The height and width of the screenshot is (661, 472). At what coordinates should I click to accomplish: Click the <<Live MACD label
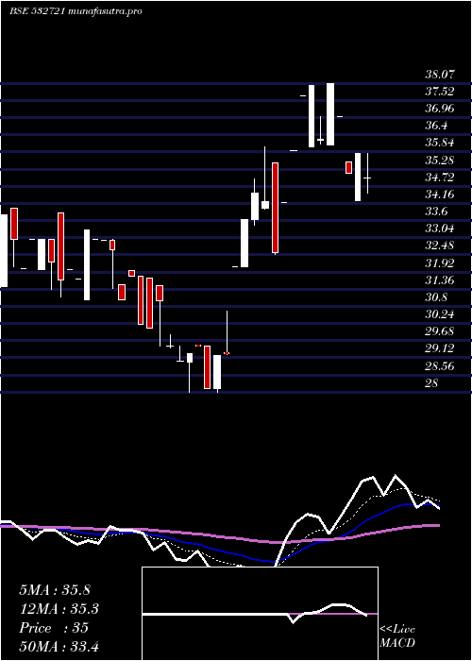click(x=397, y=636)
